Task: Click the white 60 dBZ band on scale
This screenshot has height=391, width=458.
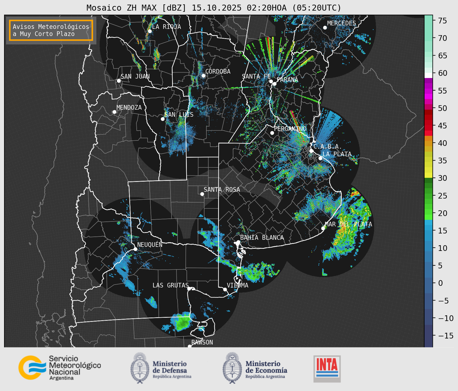Action: tap(428, 75)
